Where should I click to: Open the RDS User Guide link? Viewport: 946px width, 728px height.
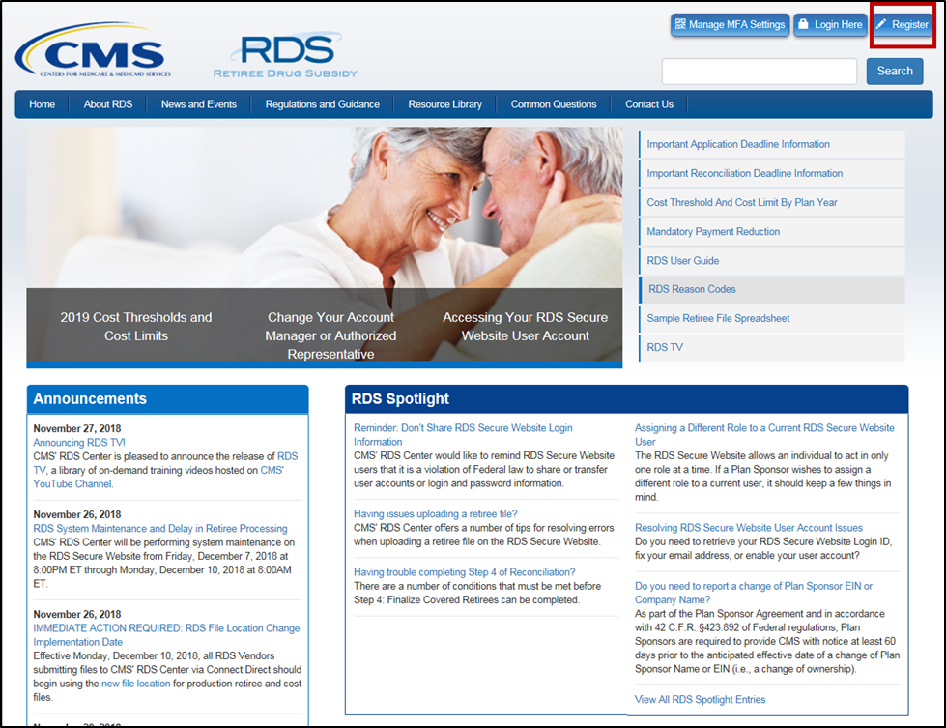pos(682,260)
